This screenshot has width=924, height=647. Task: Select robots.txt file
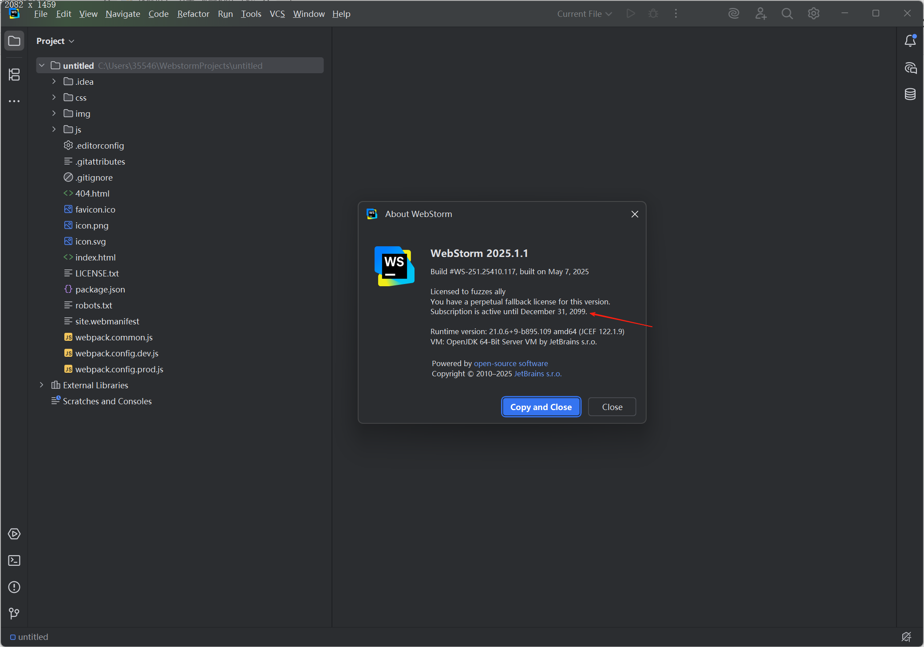point(88,305)
